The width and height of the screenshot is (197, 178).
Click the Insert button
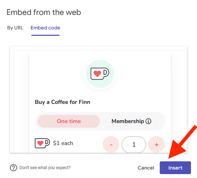tap(175, 168)
